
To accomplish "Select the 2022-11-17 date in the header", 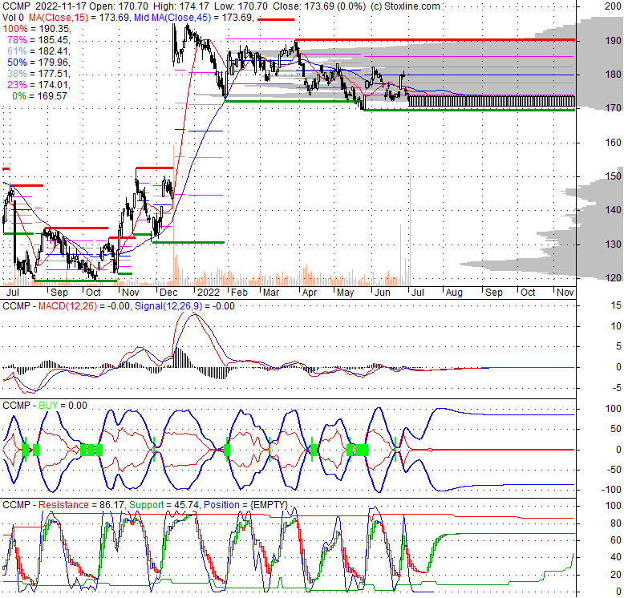I will 60,6.
